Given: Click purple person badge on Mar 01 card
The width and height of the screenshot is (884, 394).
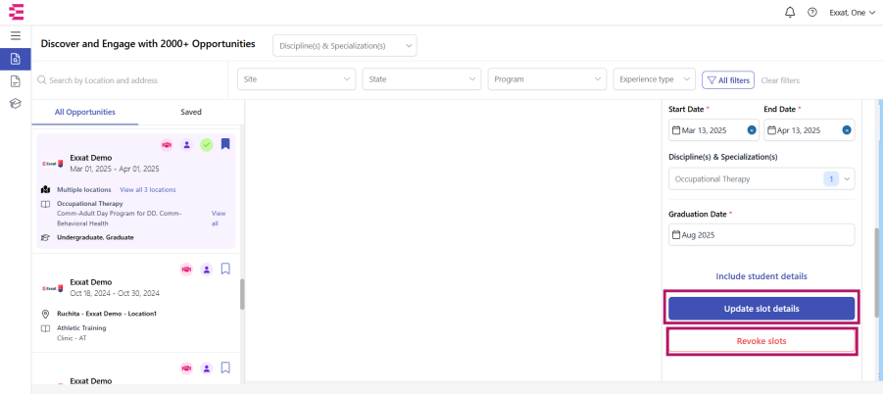Looking at the screenshot, I should 186,145.
